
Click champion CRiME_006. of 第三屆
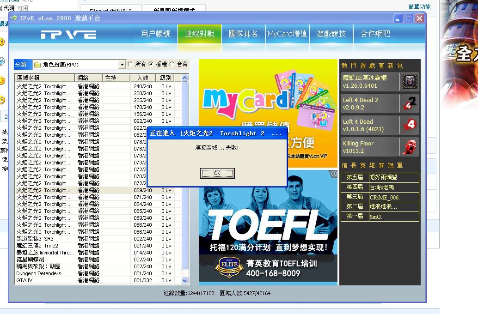(394, 197)
